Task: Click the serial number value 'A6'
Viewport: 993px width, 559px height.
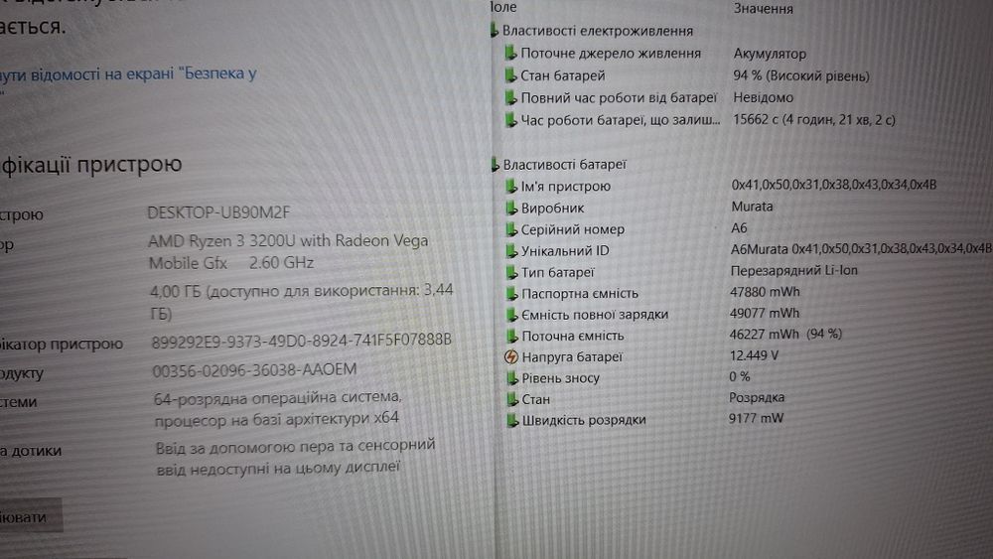Action: (739, 228)
